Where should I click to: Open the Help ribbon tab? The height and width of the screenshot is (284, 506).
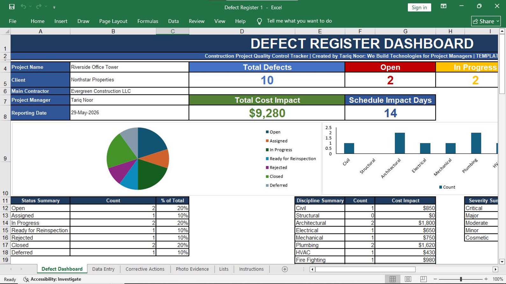pyautogui.click(x=240, y=21)
